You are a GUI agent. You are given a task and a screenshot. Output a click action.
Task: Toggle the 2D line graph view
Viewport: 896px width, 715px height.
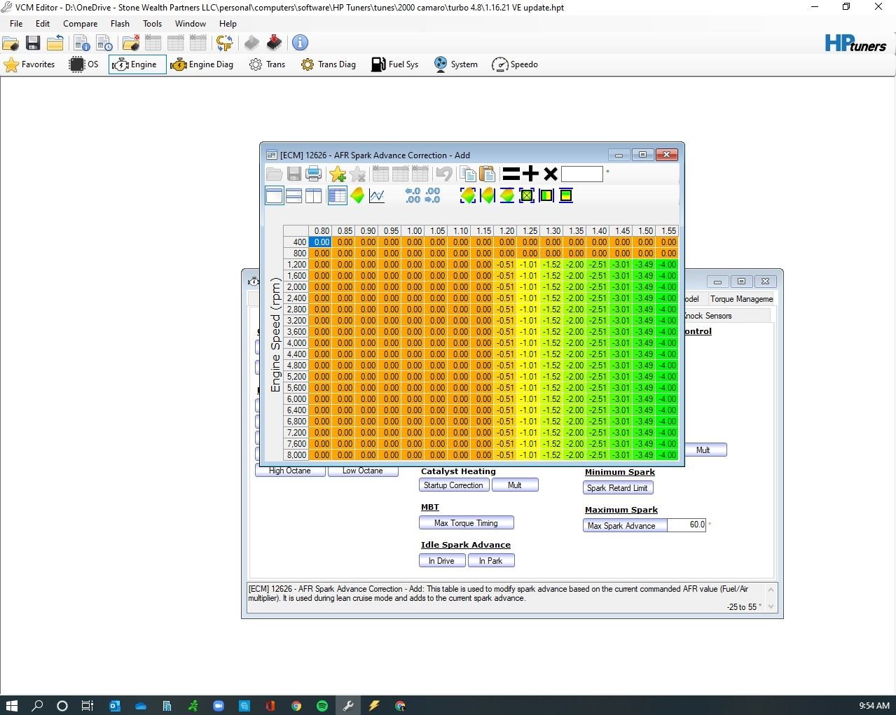[x=377, y=196]
